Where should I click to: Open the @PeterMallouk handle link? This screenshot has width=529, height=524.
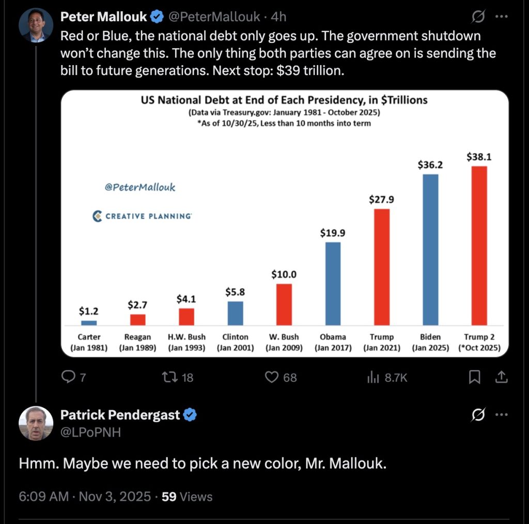214,17
